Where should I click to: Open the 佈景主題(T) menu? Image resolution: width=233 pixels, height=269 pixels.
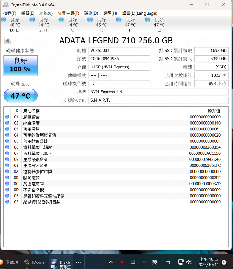[x=68, y=13]
